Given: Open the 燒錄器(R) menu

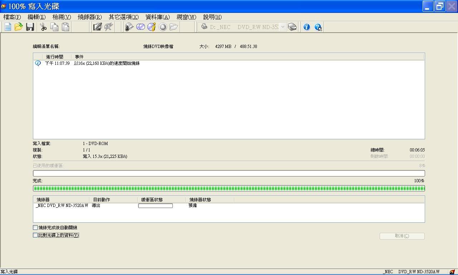Looking at the screenshot, I should [x=90, y=17].
